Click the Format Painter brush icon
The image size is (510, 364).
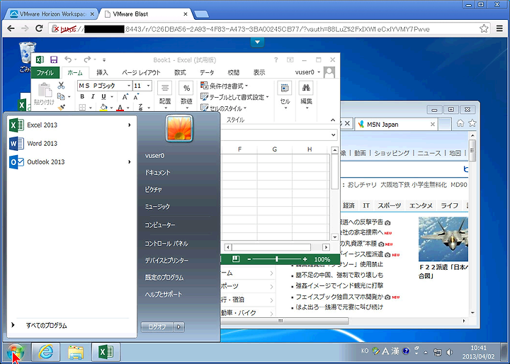61,107
